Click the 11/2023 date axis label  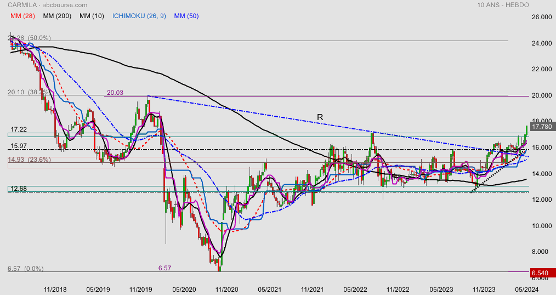click(484, 290)
